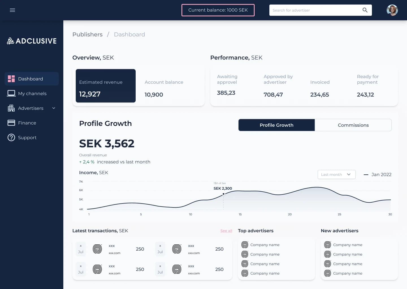
Task: Click the Current balance: 1000 SEK box
Action: (x=218, y=10)
